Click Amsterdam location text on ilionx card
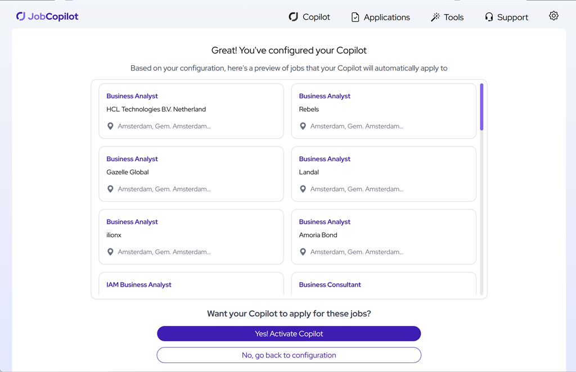Viewport: 576px width, 372px height. coord(164,252)
